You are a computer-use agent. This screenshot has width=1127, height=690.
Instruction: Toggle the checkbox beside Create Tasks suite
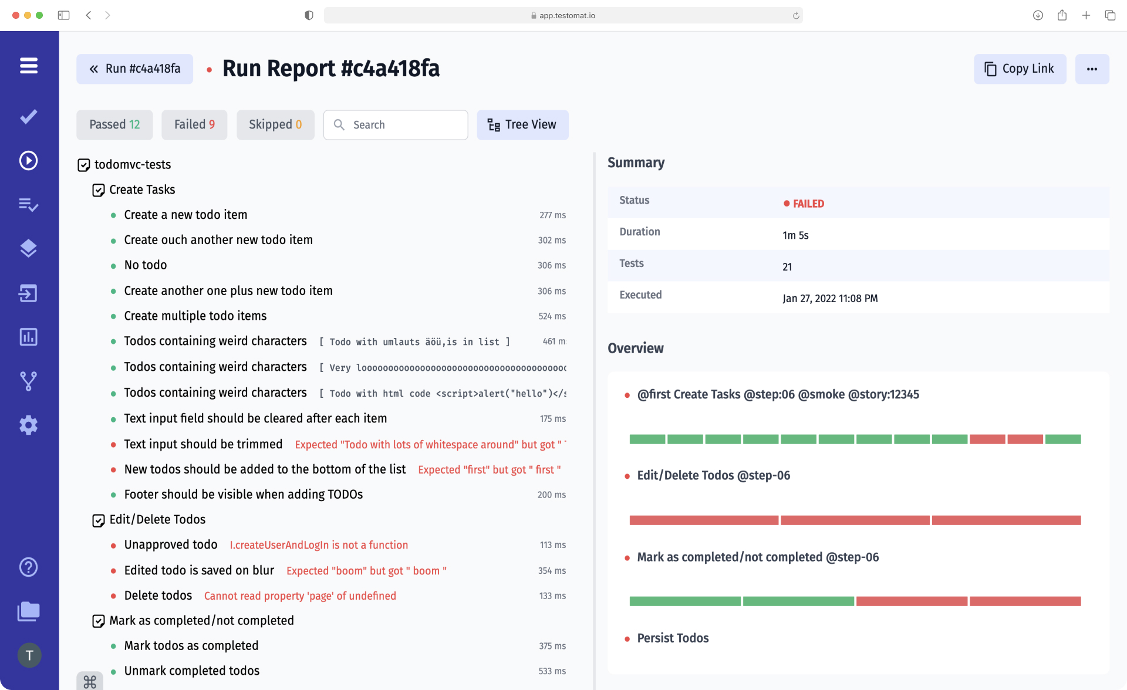[98, 190]
